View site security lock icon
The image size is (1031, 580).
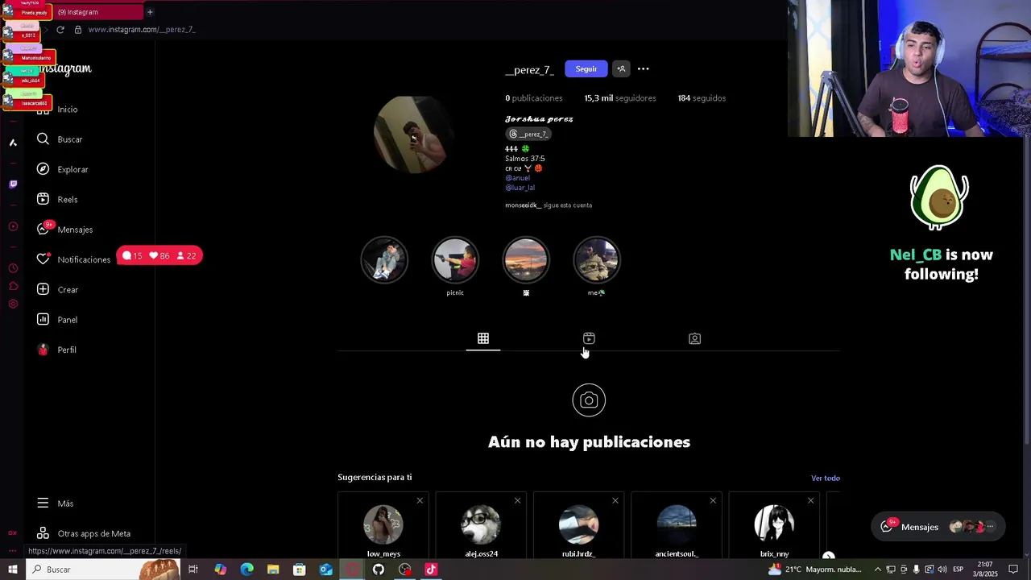pos(78,30)
